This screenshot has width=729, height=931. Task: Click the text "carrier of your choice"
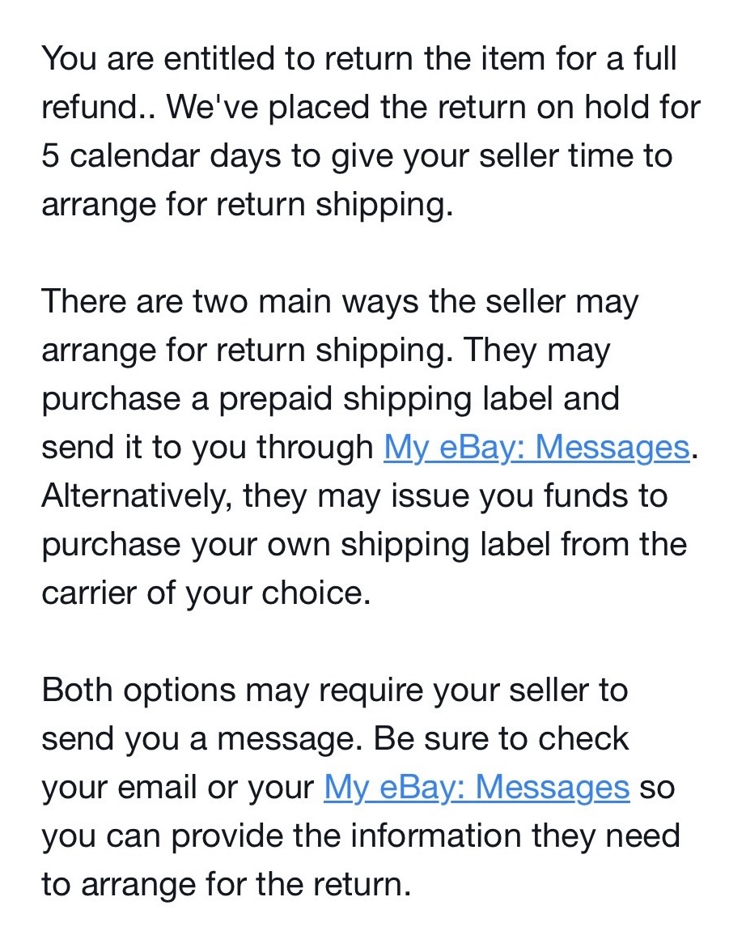206,593
